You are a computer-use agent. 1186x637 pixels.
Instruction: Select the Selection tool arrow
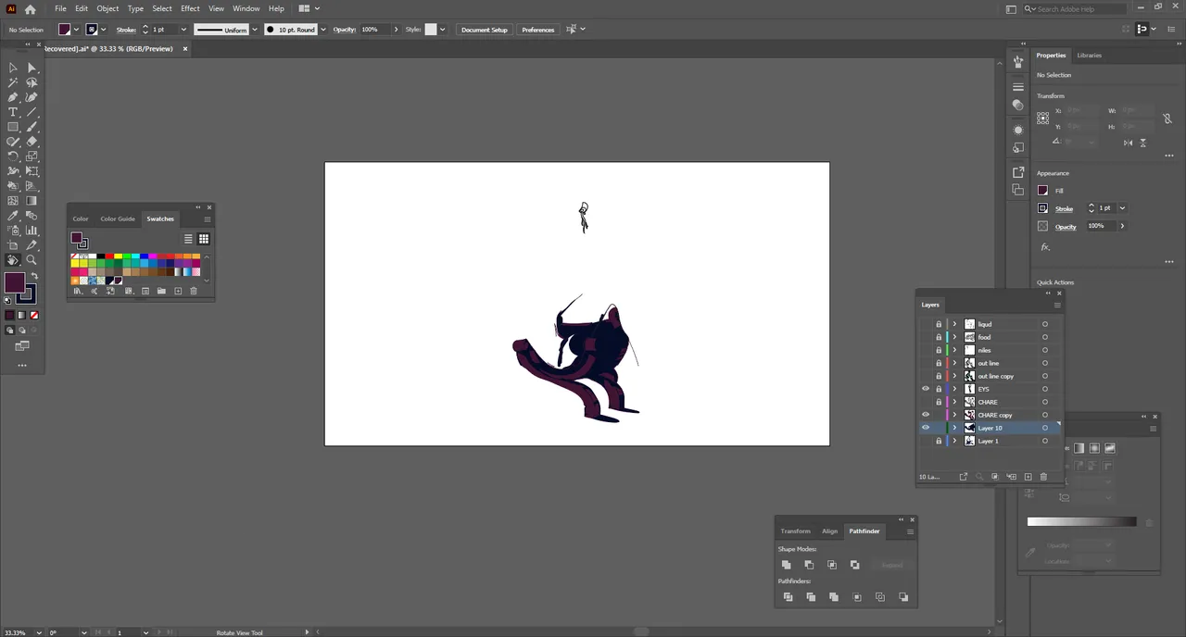point(13,68)
